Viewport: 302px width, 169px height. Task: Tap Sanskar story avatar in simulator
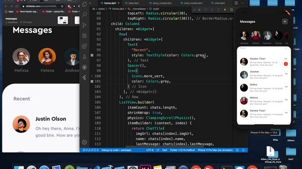click(x=244, y=36)
